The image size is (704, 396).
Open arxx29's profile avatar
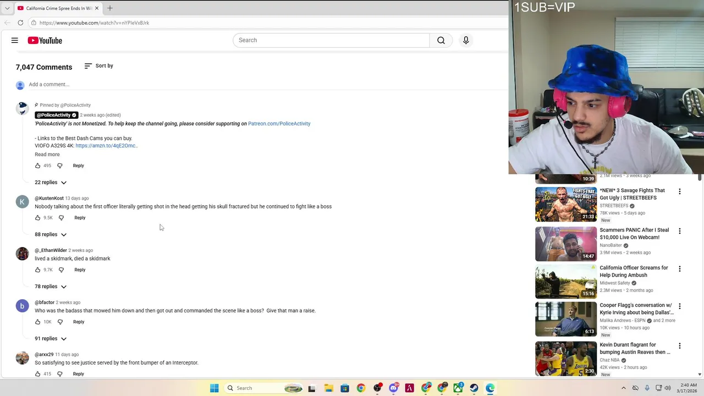(22, 358)
